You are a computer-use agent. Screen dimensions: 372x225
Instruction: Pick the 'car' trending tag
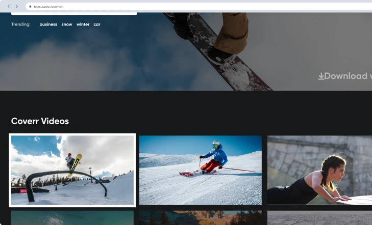coord(97,24)
